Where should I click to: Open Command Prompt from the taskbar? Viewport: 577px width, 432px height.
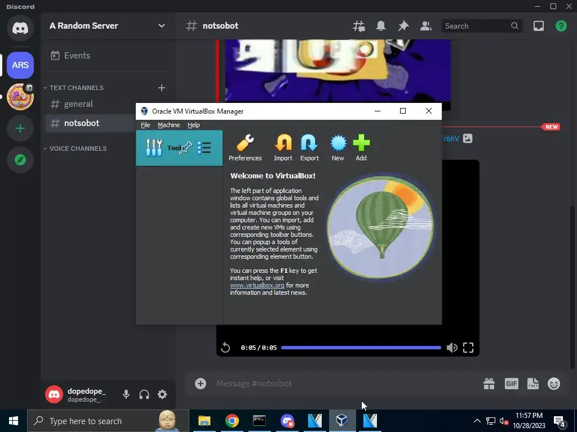(x=259, y=421)
